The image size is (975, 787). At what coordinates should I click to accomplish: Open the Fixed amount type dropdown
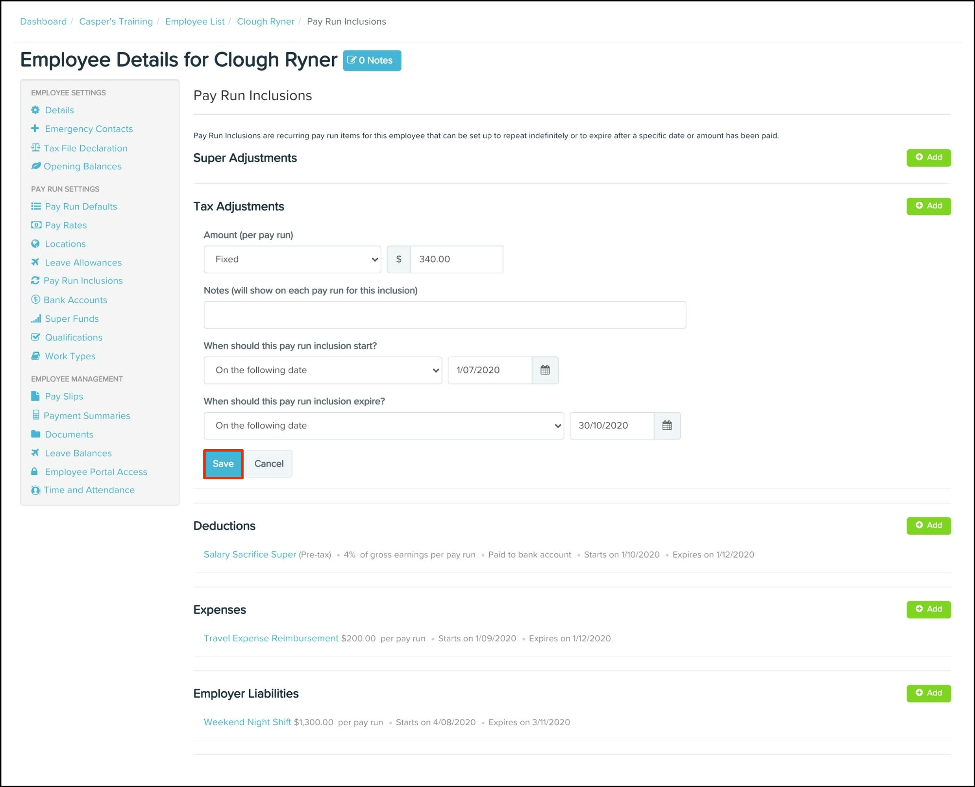[x=292, y=260]
